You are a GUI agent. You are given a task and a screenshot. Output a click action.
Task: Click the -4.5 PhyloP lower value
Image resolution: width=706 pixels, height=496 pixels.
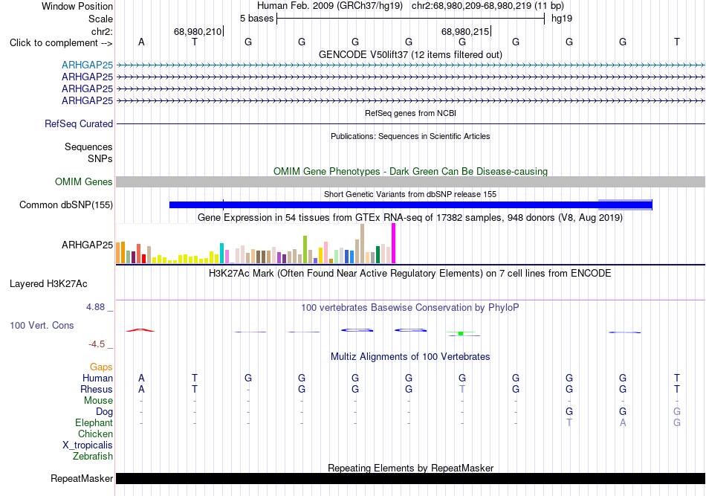click(x=97, y=344)
